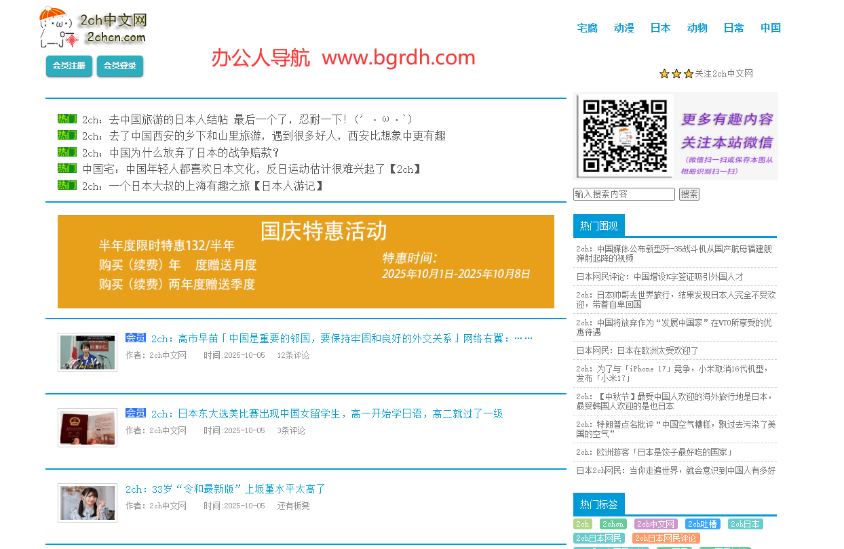The image size is (844, 549).
Task: Click the 2ch中文网 site logo
Action: [93, 28]
